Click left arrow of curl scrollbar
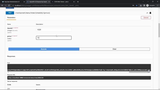This screenshot has height=90, width=160. coord(8,72)
